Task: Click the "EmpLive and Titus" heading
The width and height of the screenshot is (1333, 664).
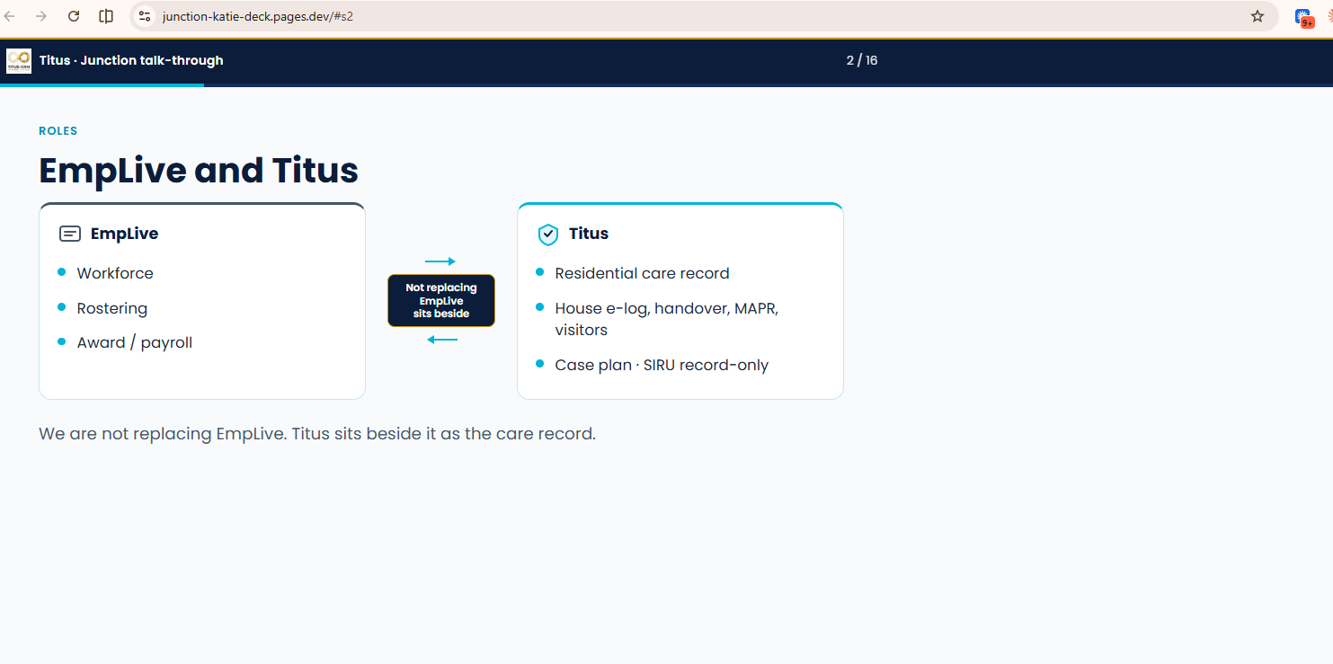Action: pos(199,170)
